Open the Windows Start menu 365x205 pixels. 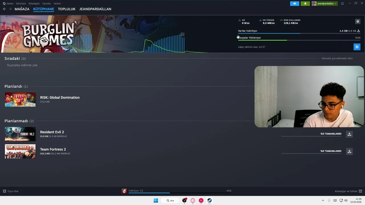point(156,200)
